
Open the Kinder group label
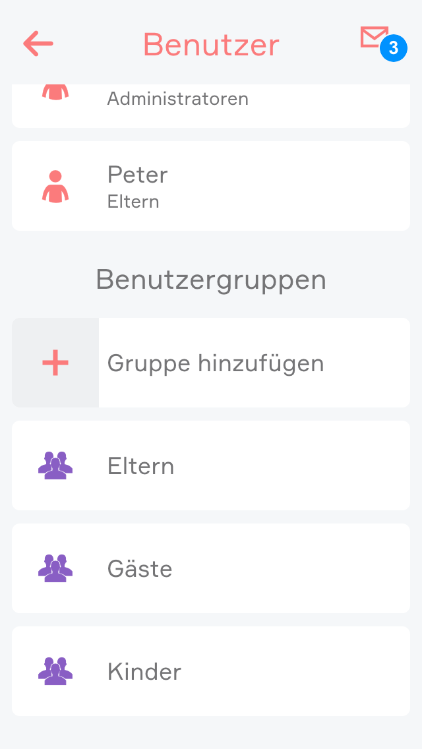tap(144, 672)
